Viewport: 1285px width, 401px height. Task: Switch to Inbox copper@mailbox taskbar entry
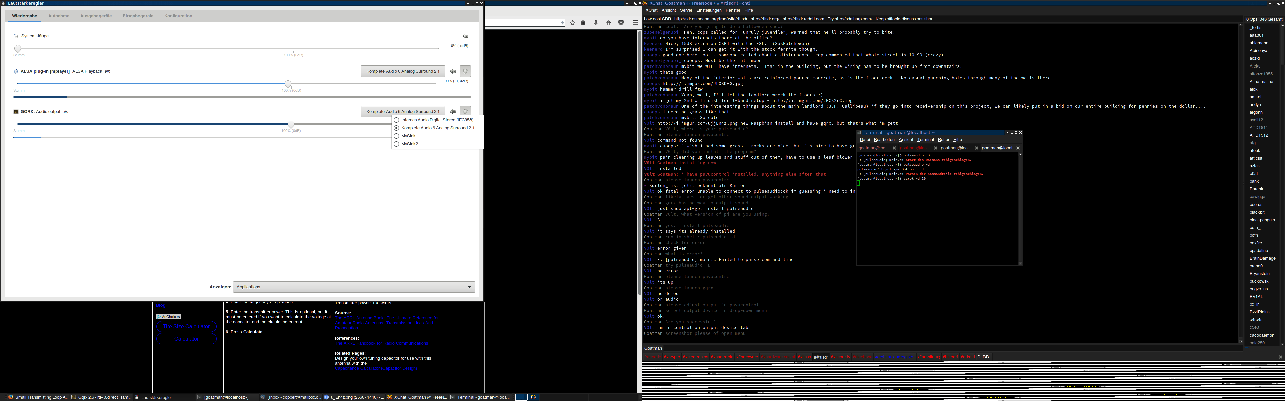pyautogui.click(x=290, y=397)
